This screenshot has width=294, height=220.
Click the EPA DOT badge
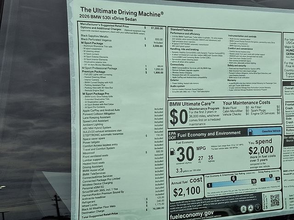[172, 136]
